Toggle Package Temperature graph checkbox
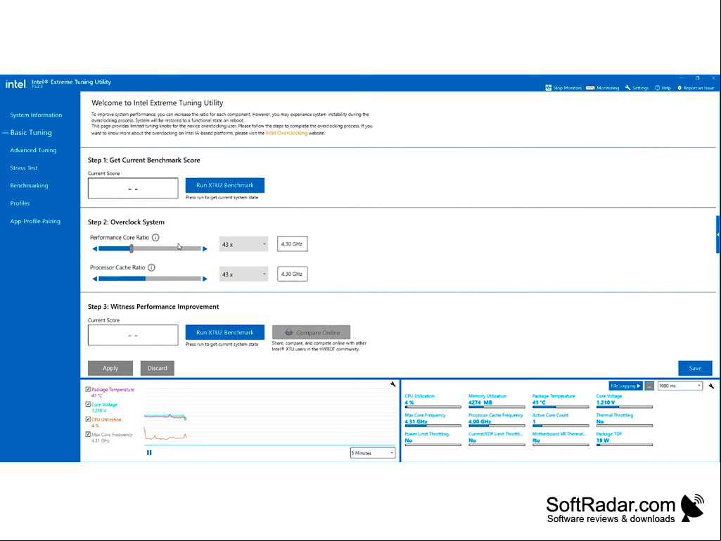 coord(88,389)
